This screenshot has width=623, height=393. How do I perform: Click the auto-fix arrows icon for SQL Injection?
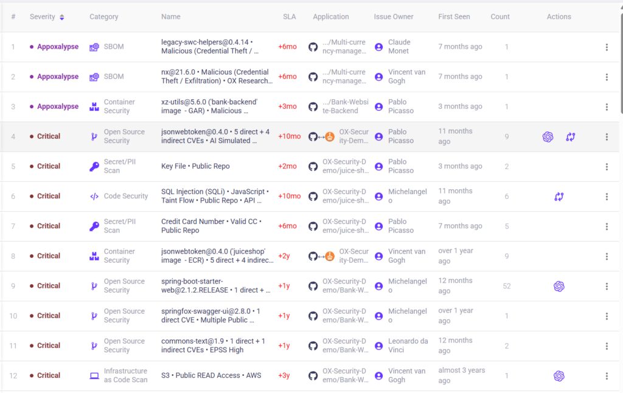coord(559,196)
